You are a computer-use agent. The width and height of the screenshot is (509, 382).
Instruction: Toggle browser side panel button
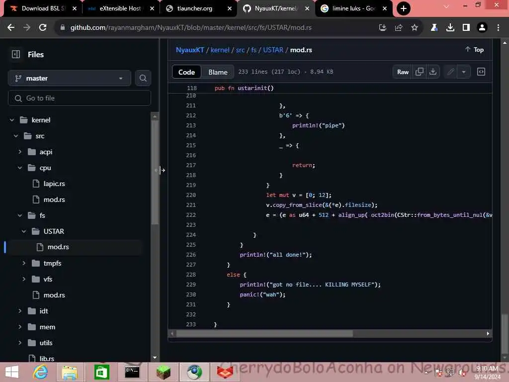466,28
